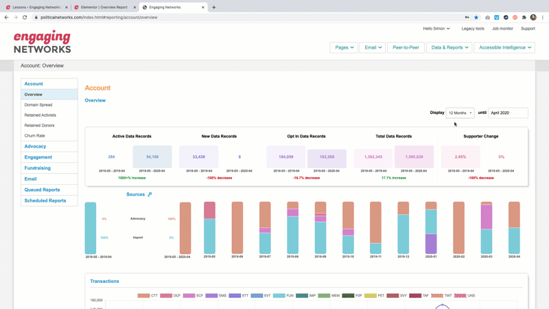
Task: Bookmark this page with the star icon
Action: (476, 17)
